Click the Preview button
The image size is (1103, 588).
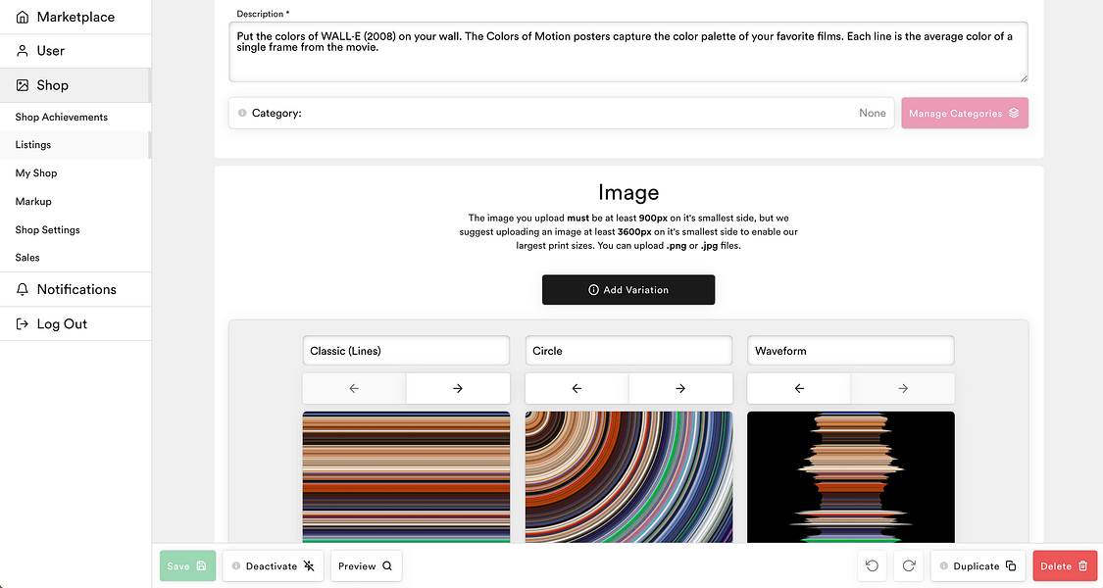coord(366,566)
